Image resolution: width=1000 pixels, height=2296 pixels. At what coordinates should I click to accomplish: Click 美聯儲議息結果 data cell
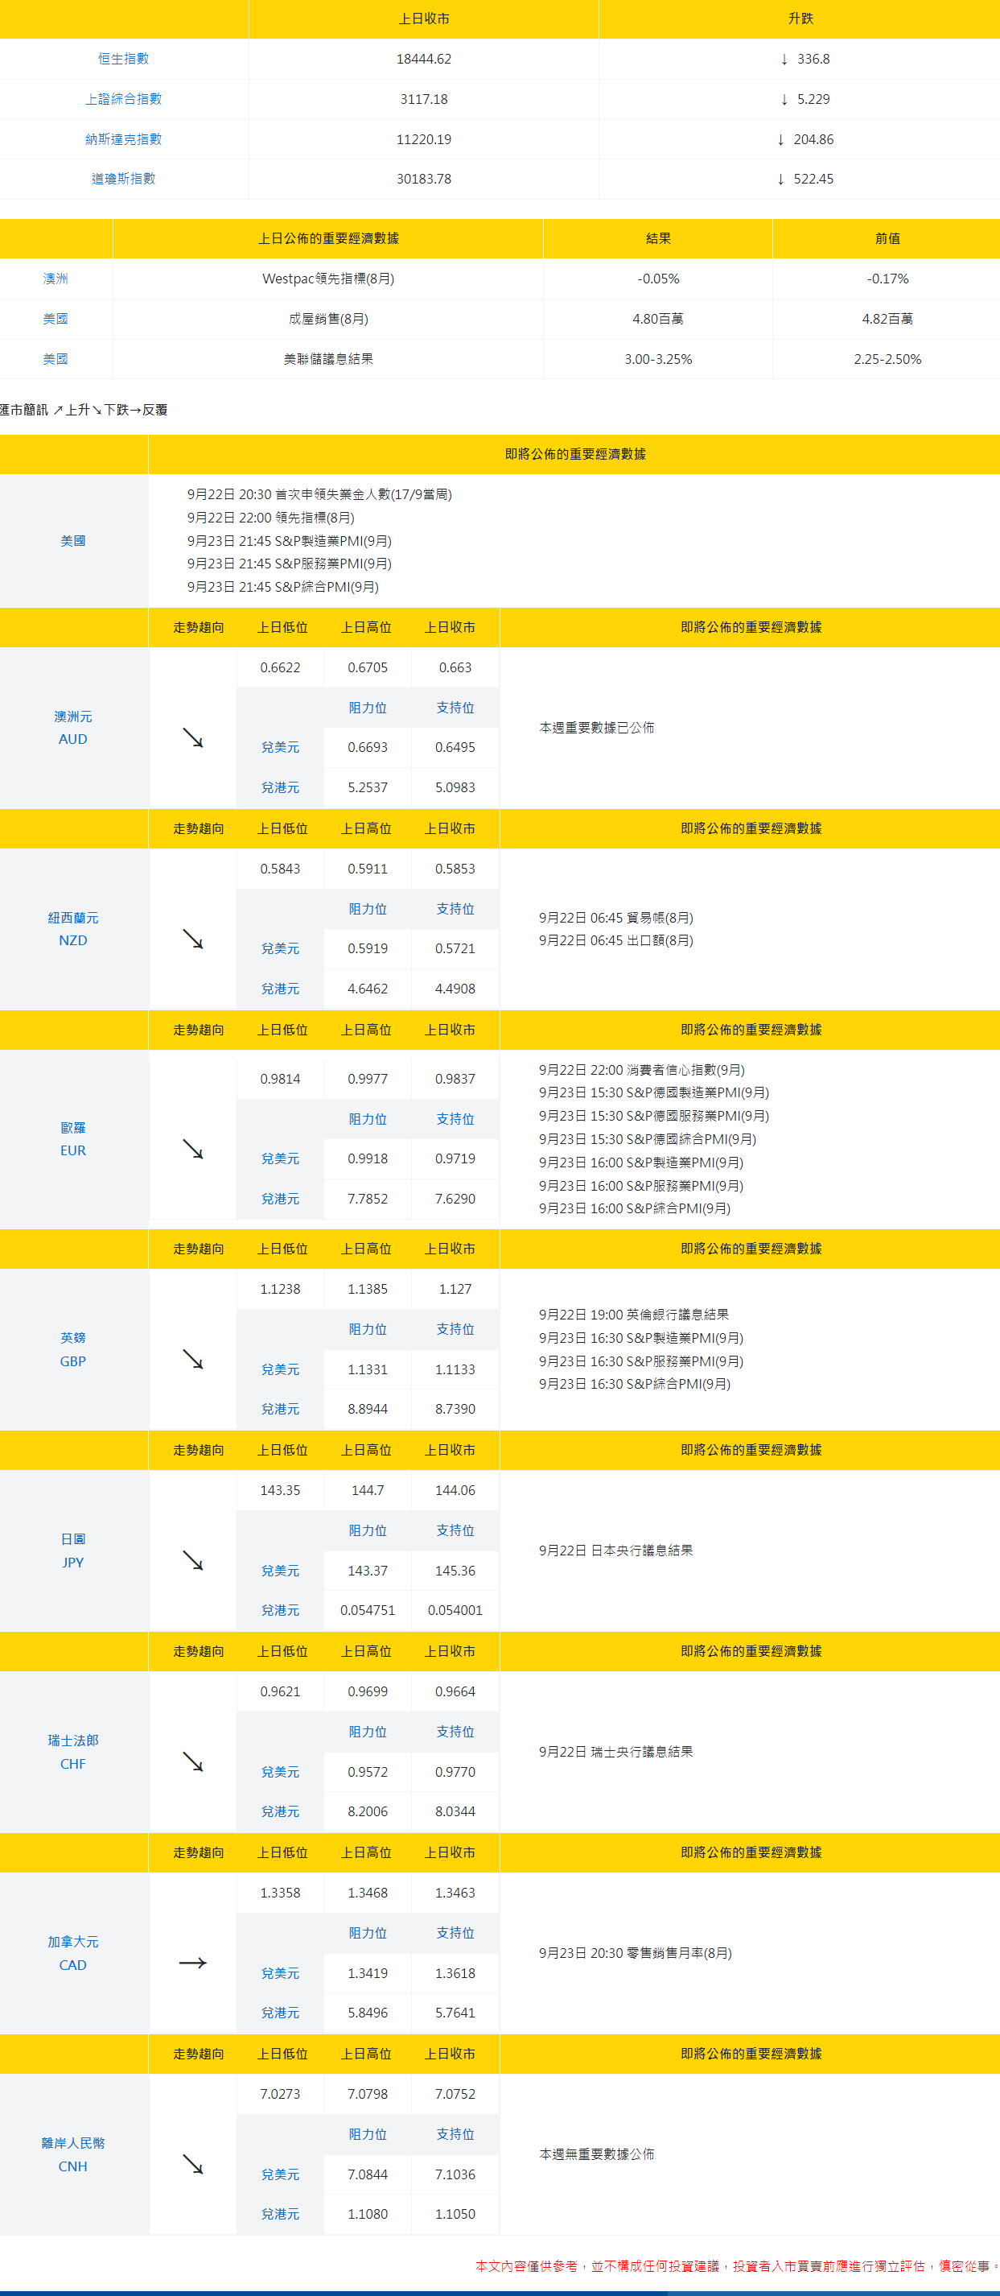[328, 359]
